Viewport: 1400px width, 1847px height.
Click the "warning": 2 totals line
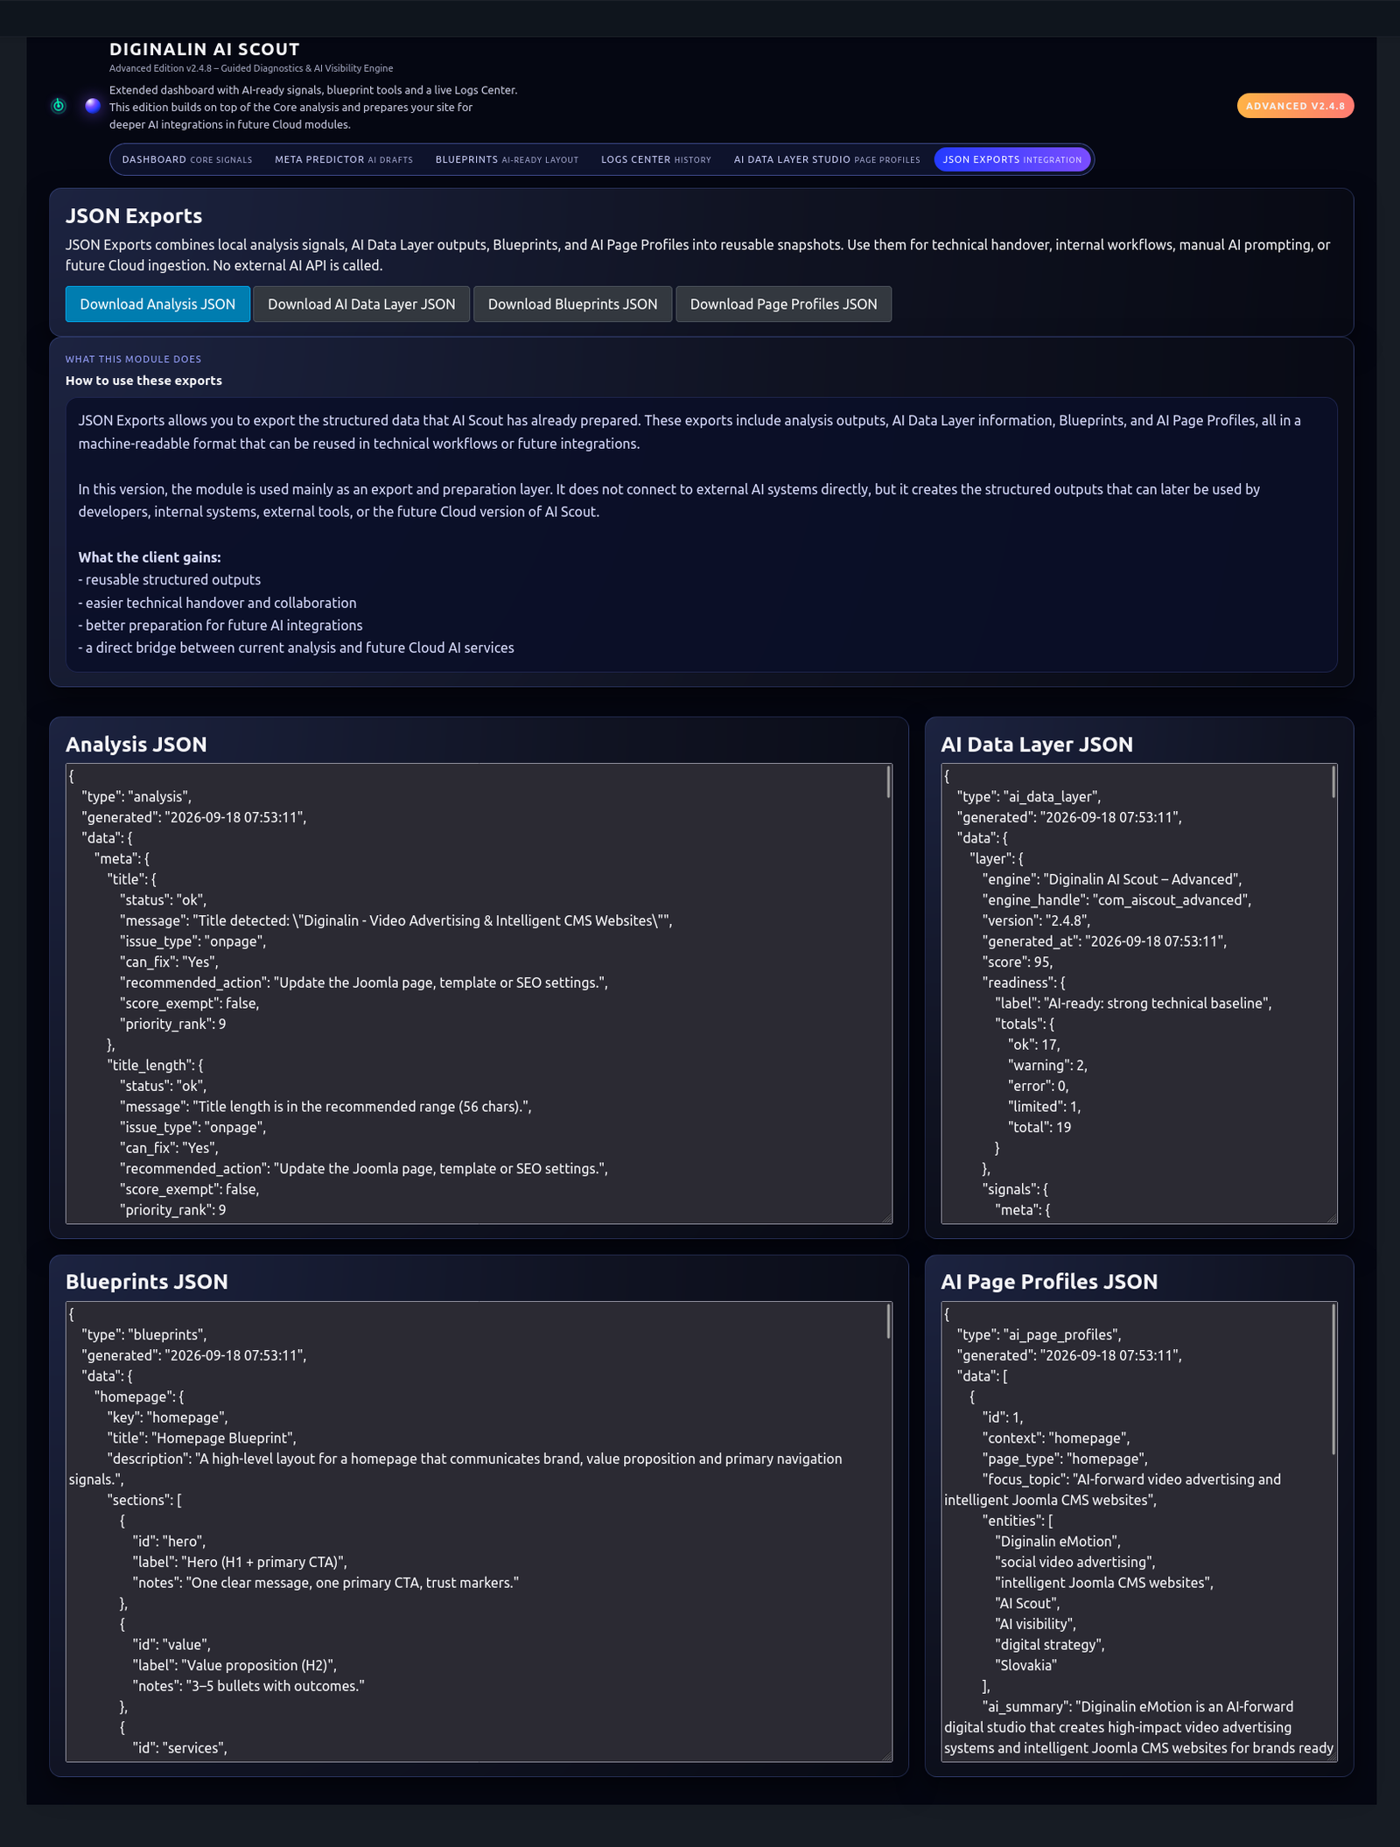pyautogui.click(x=1047, y=1066)
